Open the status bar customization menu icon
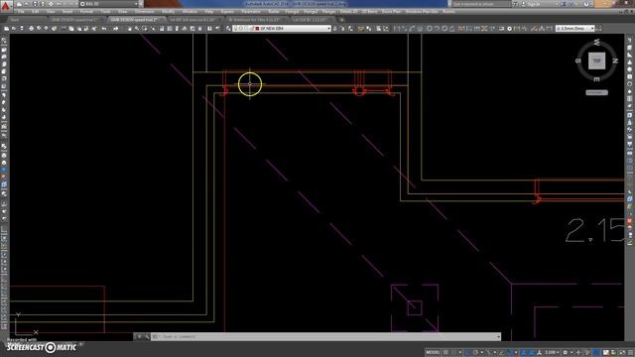Screen dimensions: 635x357 click(630, 353)
